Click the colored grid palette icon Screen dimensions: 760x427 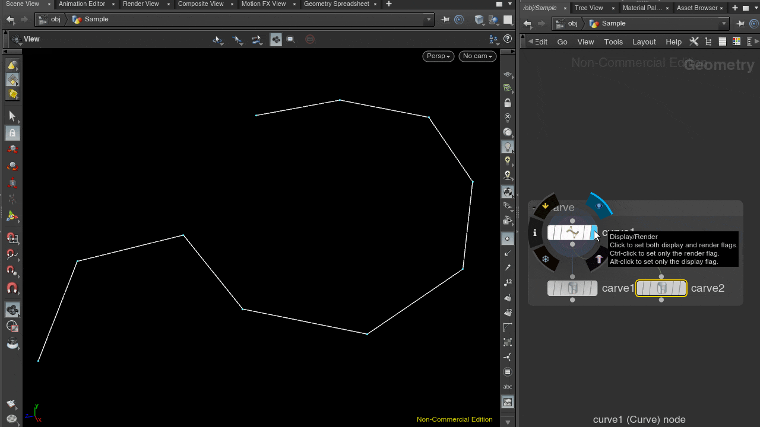736,42
